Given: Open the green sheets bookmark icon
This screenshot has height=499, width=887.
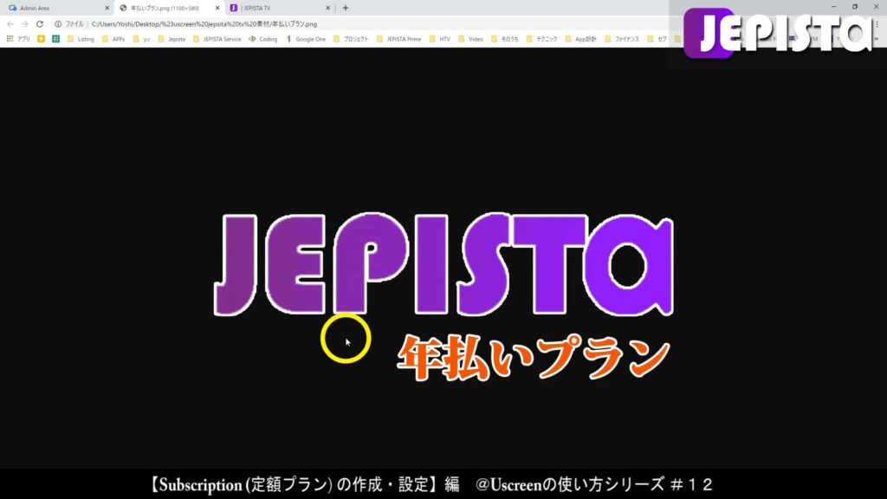Looking at the screenshot, I should click(55, 39).
